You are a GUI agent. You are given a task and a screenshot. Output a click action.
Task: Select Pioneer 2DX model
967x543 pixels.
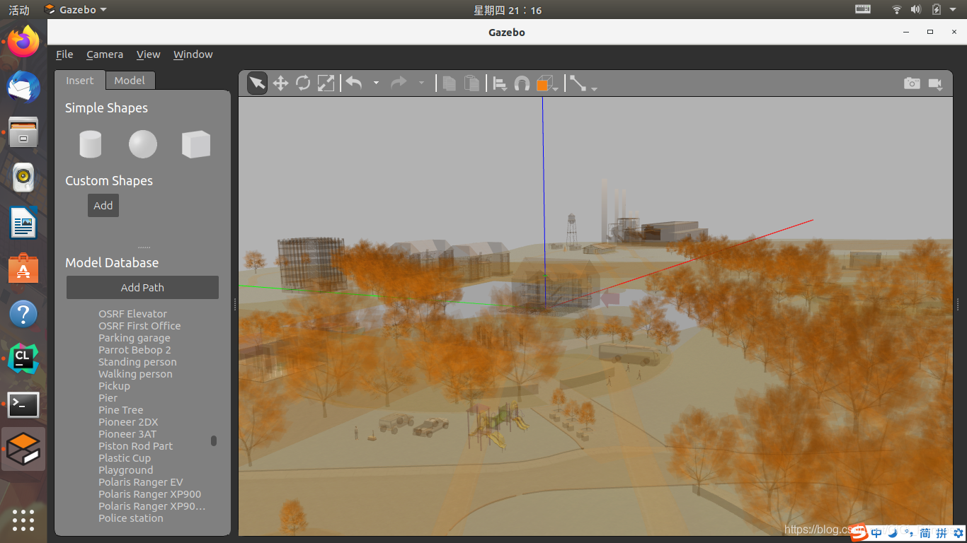[128, 422]
